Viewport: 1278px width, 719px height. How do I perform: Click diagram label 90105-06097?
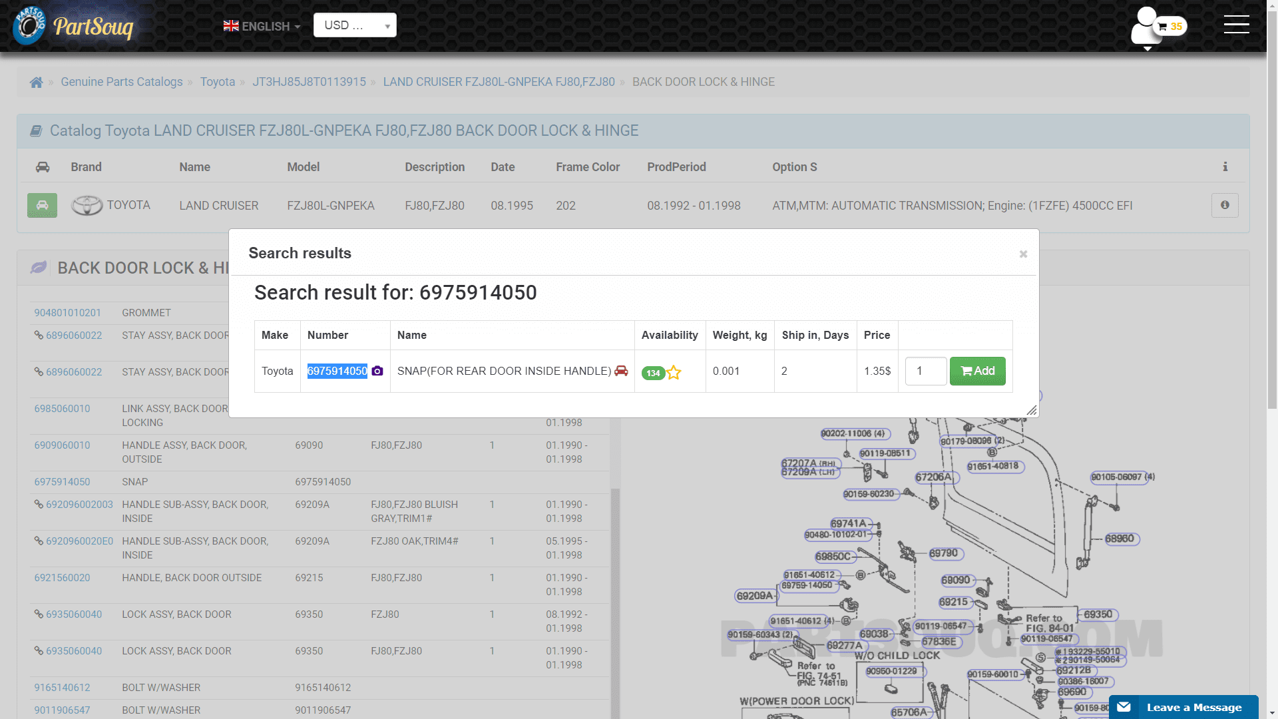coord(1123,477)
